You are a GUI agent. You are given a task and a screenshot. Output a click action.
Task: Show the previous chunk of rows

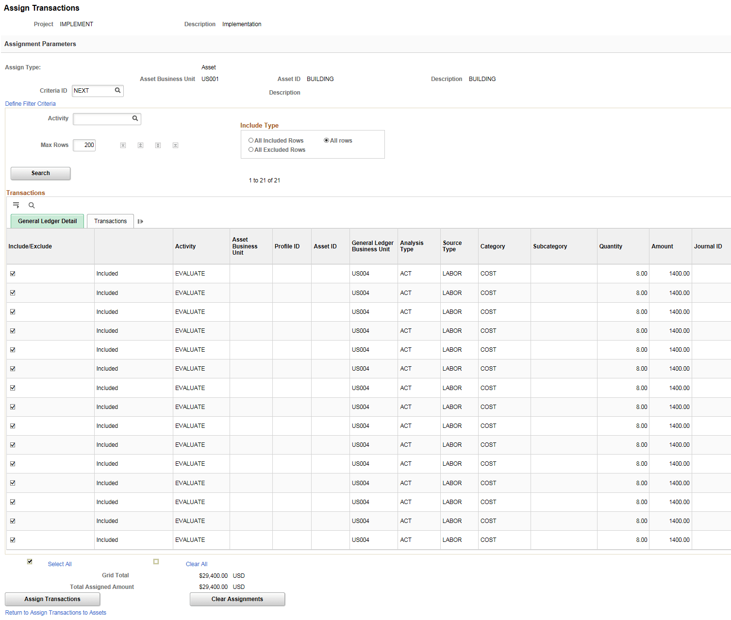point(140,145)
